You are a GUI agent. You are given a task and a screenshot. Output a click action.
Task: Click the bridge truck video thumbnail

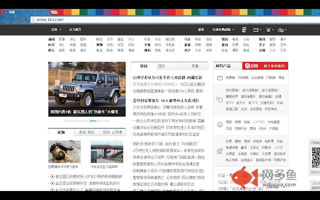coord(107,151)
